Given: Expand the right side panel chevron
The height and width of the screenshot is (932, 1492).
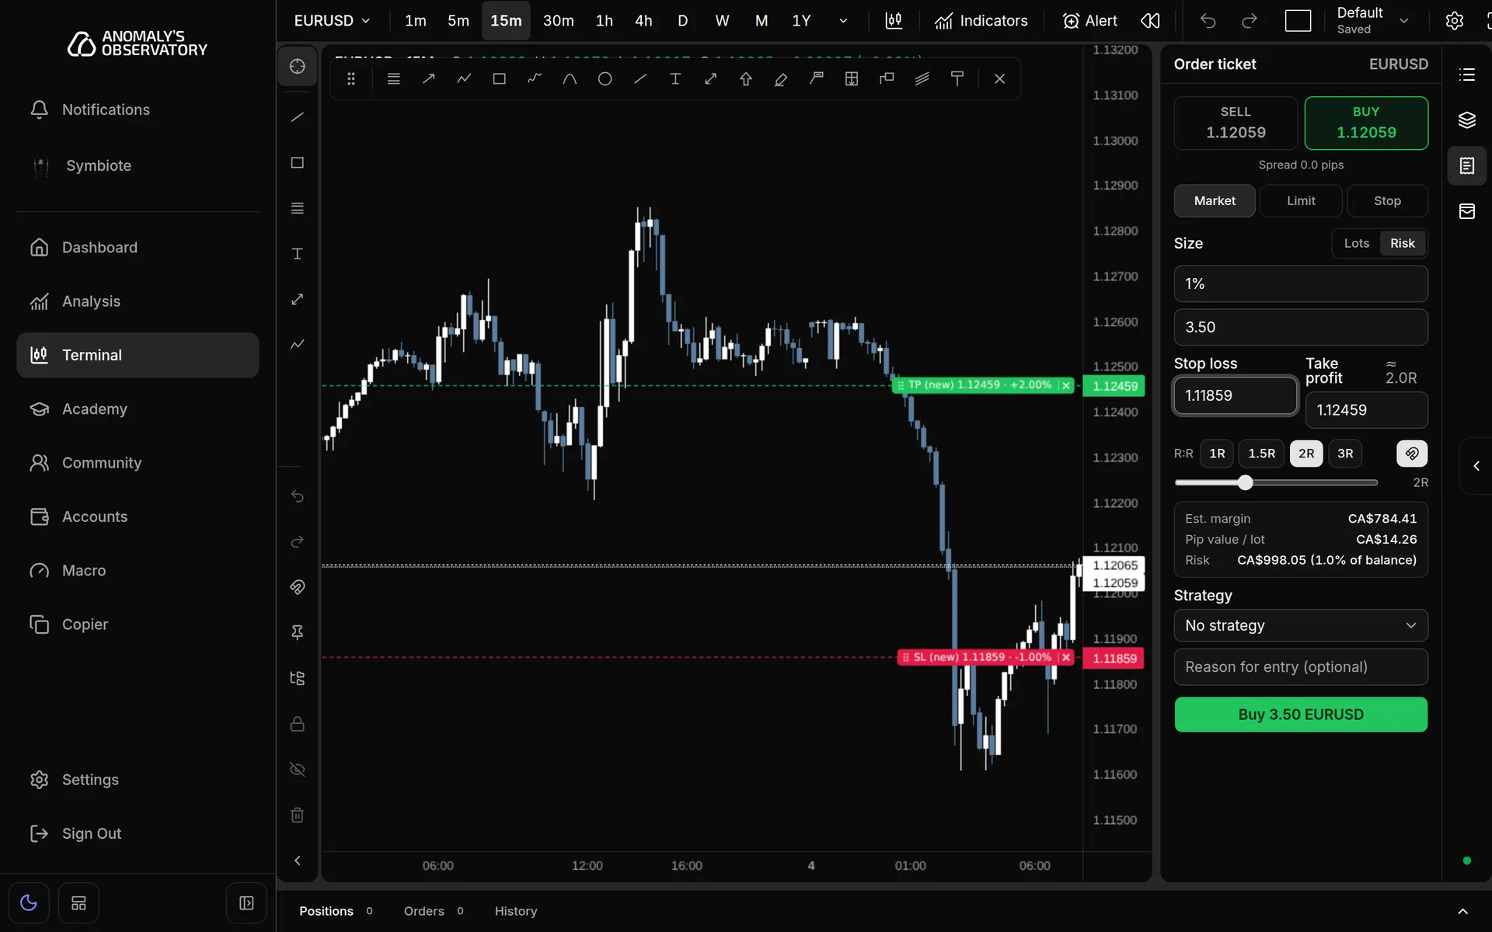Looking at the screenshot, I should point(1476,466).
